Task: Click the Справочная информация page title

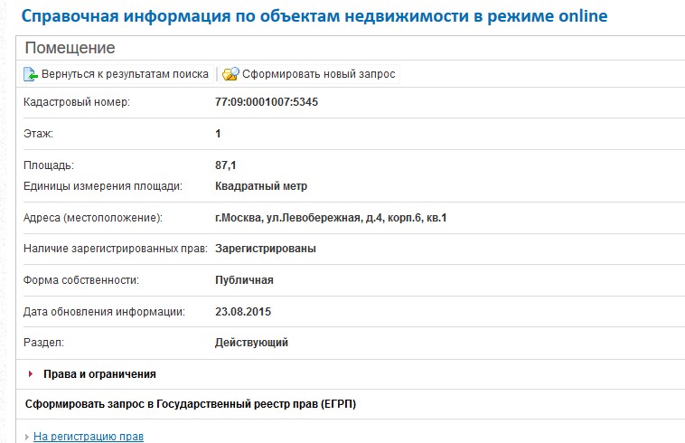Action: 314,16
